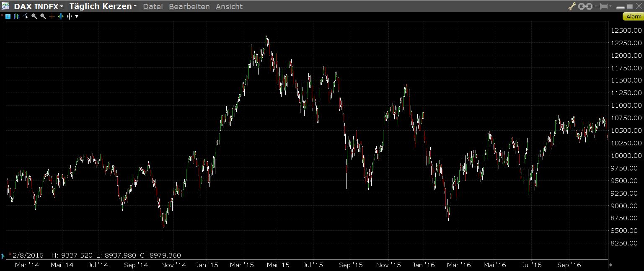The width and height of the screenshot is (644, 271).
Task: Open the Bearbeiten menu
Action: (189, 7)
